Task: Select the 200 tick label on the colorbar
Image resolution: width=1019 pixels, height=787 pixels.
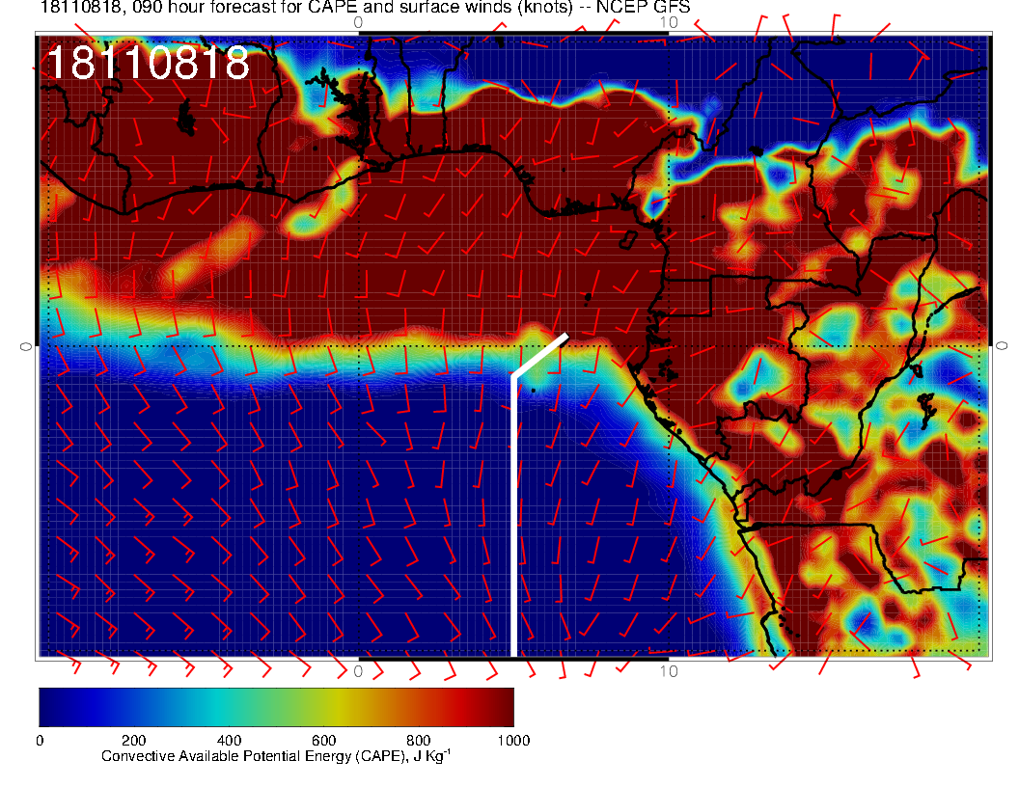Action: point(133,741)
